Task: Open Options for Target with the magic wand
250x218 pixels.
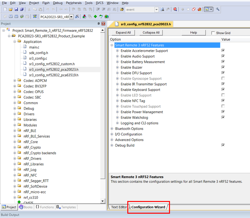Action: [77, 16]
